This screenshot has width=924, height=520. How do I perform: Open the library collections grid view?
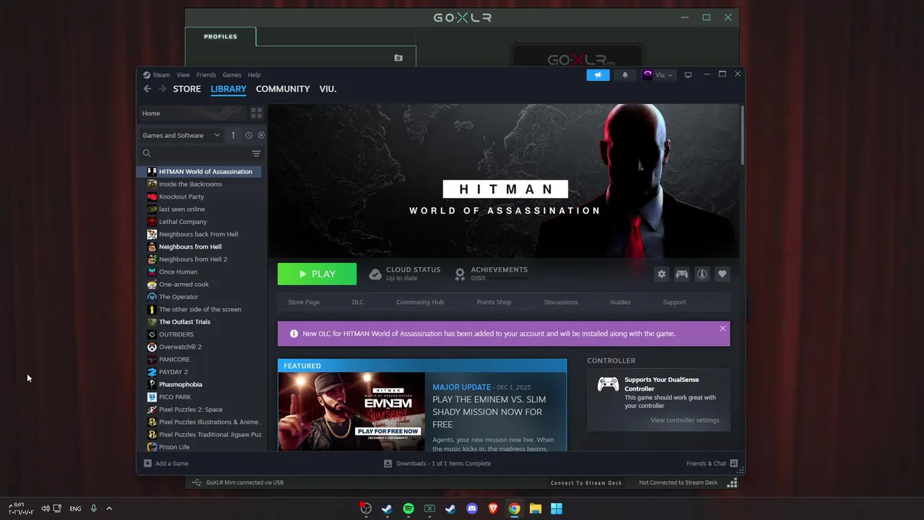point(256,113)
